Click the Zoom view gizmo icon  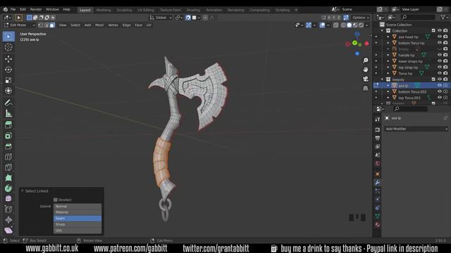point(365,60)
